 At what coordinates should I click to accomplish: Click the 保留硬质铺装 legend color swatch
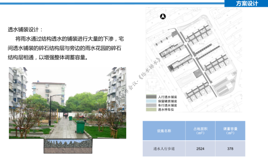pyautogui.click(x=151, y=101)
